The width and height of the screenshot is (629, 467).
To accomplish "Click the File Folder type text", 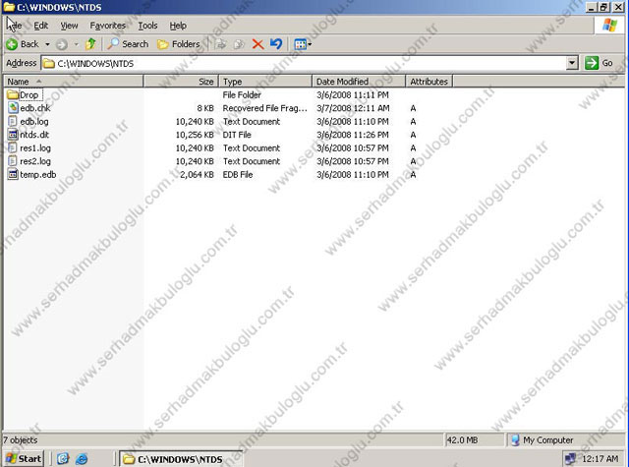I will (x=242, y=94).
